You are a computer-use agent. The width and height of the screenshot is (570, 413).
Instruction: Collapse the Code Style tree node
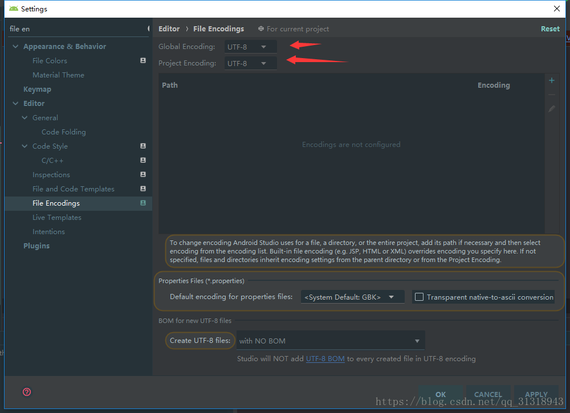coord(25,146)
